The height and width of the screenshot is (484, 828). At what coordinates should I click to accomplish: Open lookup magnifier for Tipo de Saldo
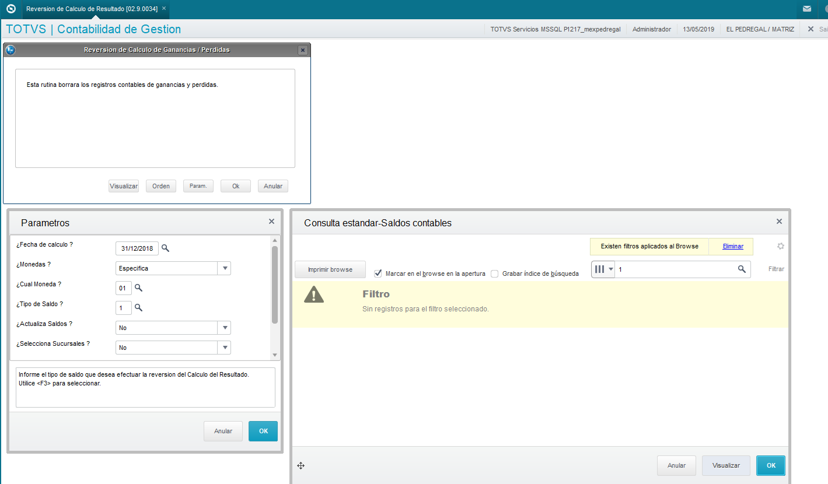[139, 308]
